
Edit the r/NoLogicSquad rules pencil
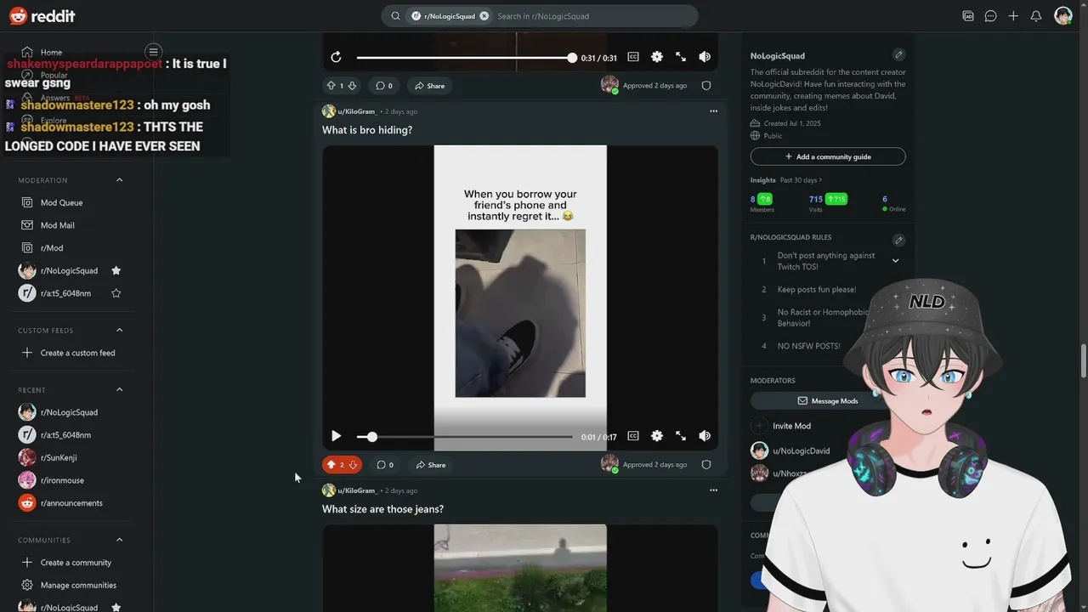[898, 240]
